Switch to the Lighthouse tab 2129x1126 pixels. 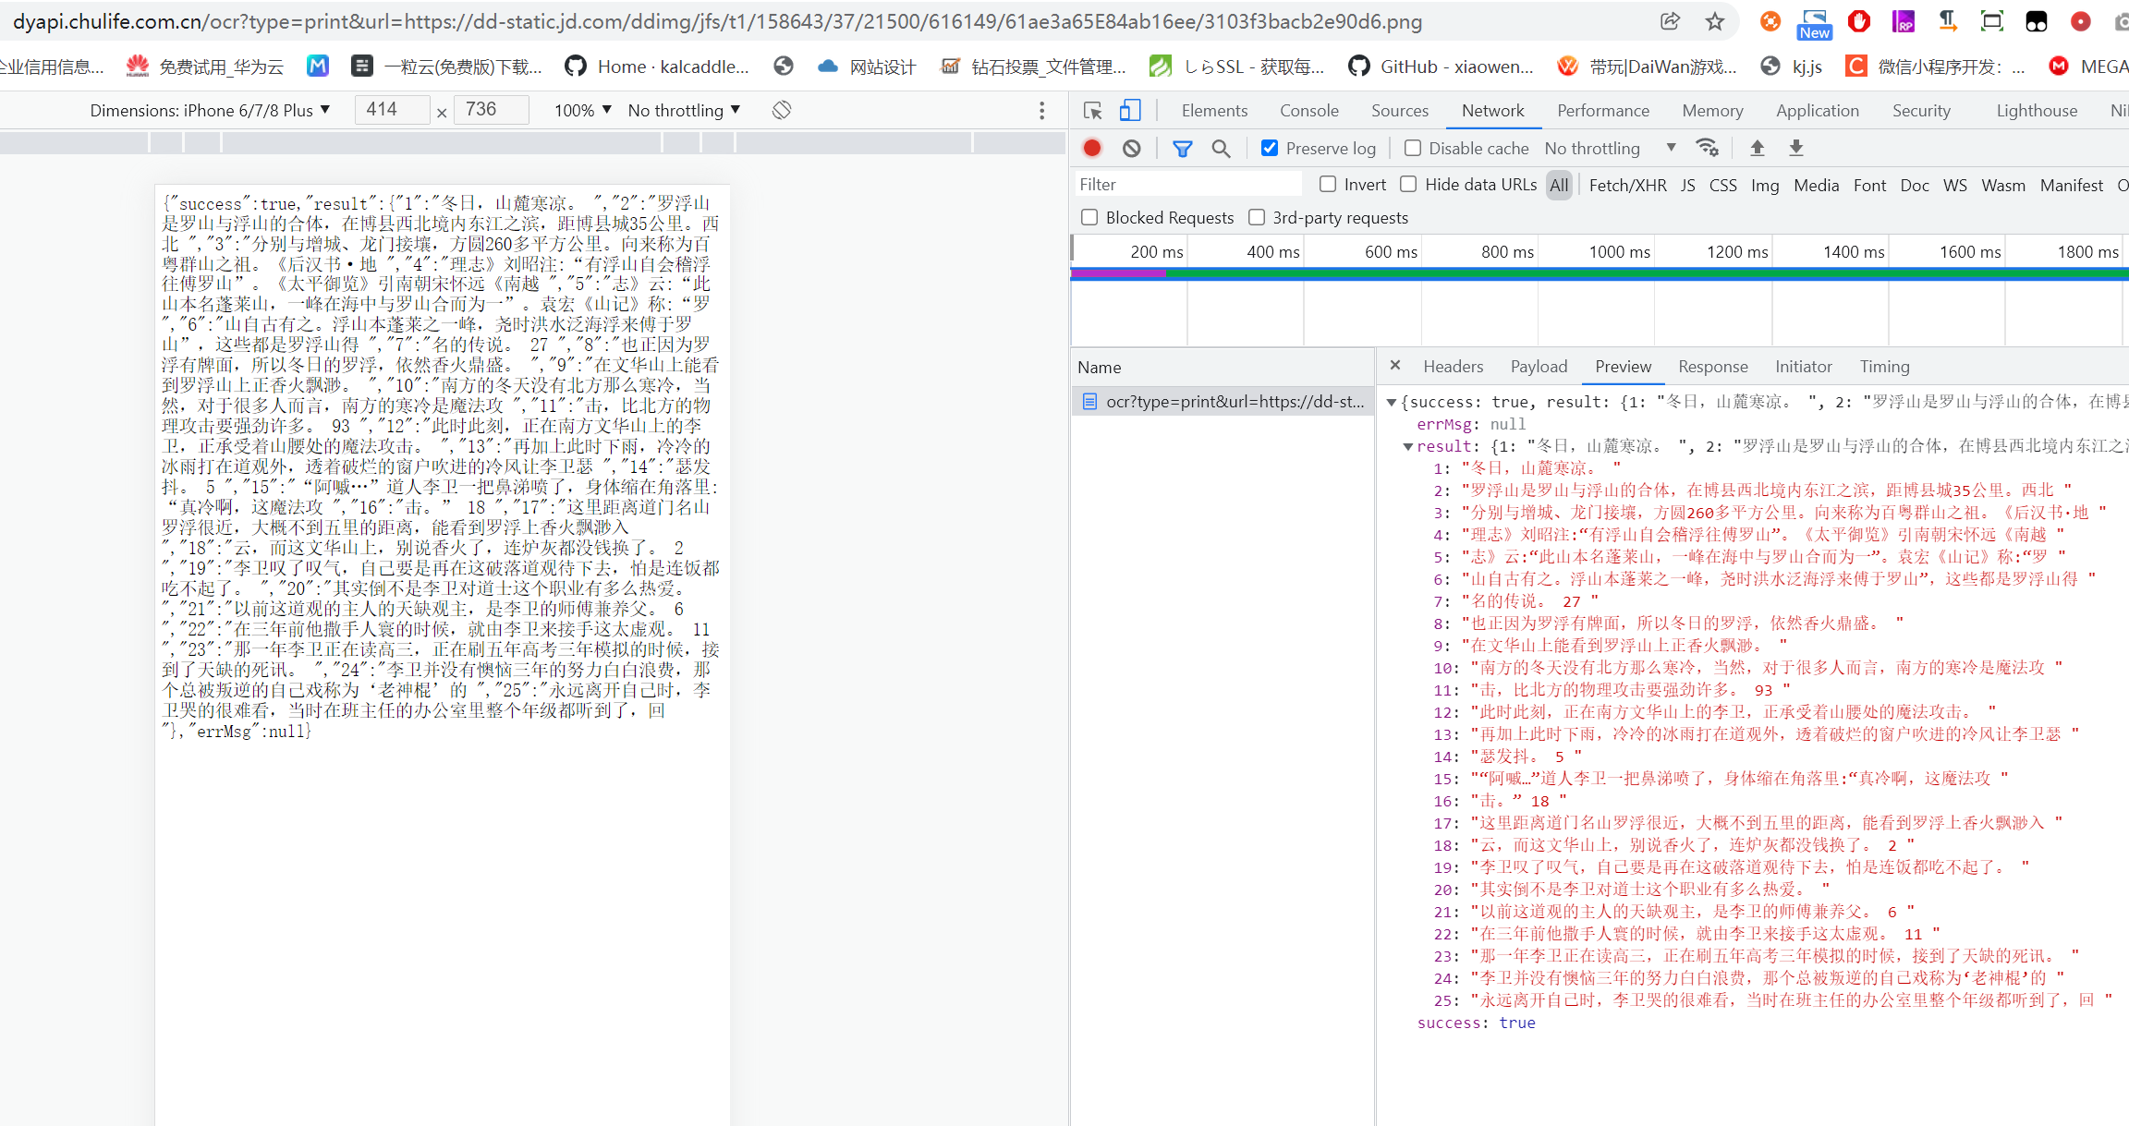click(x=2037, y=111)
